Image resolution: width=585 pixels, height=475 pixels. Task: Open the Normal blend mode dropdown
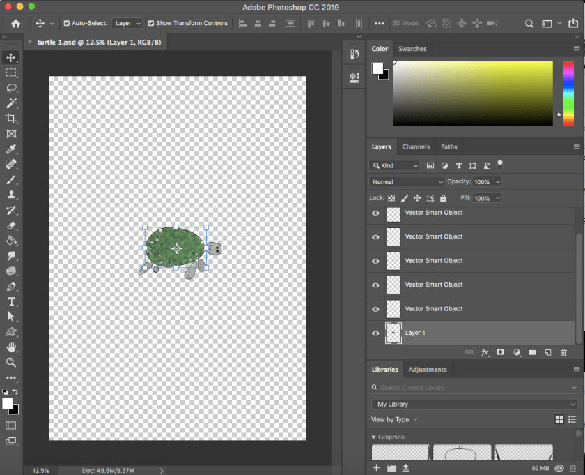coord(406,182)
